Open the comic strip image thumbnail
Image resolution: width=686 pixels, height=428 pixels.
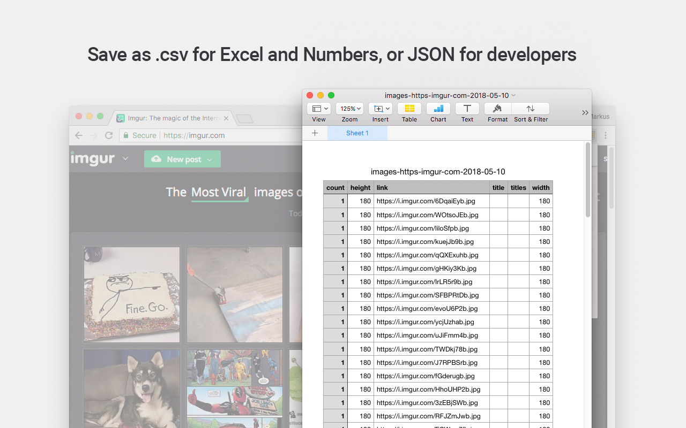(x=235, y=388)
